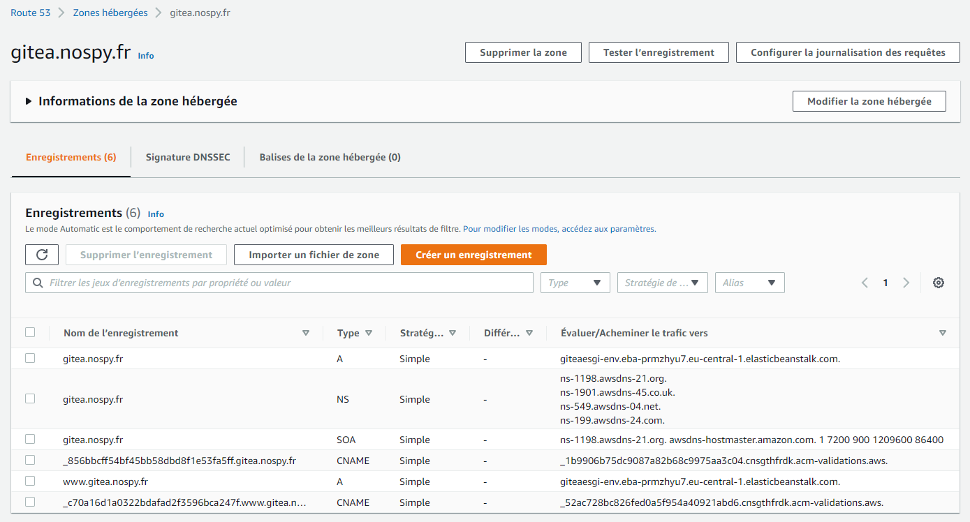This screenshot has height=522, width=970.
Task: Focus the record filter search field
Action: 279,283
